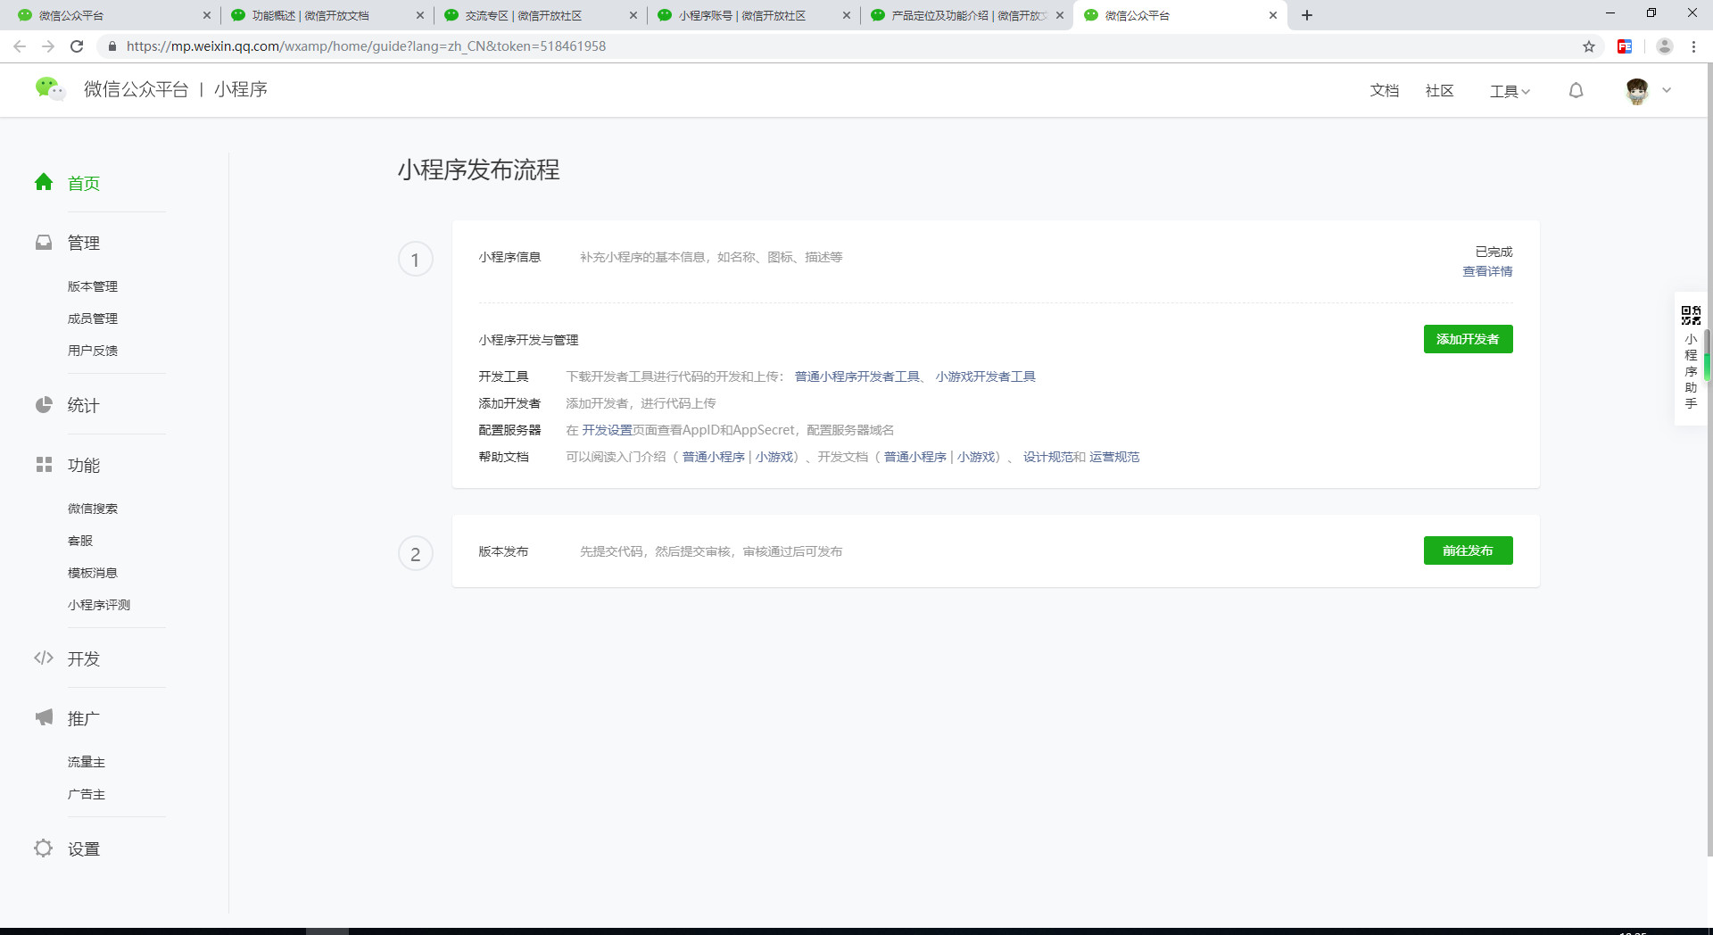
Task: Open 小游戏 link in 入门介绍 group
Action: (774, 457)
